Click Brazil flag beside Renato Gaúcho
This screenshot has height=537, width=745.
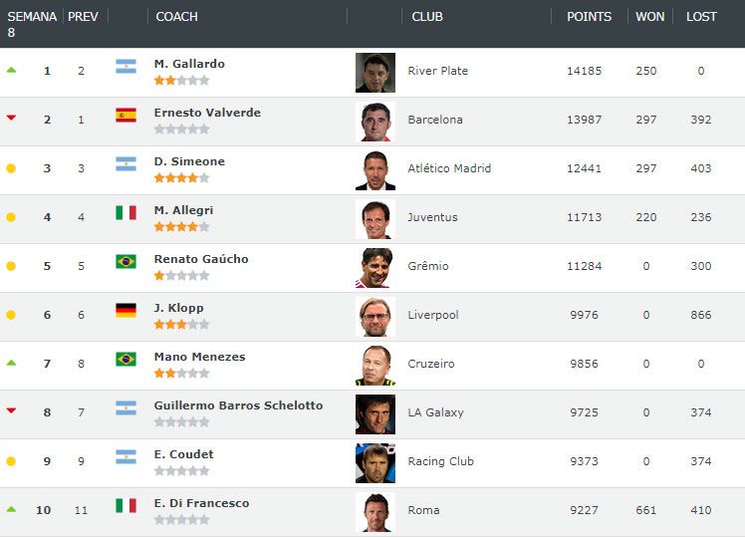pyautogui.click(x=125, y=261)
